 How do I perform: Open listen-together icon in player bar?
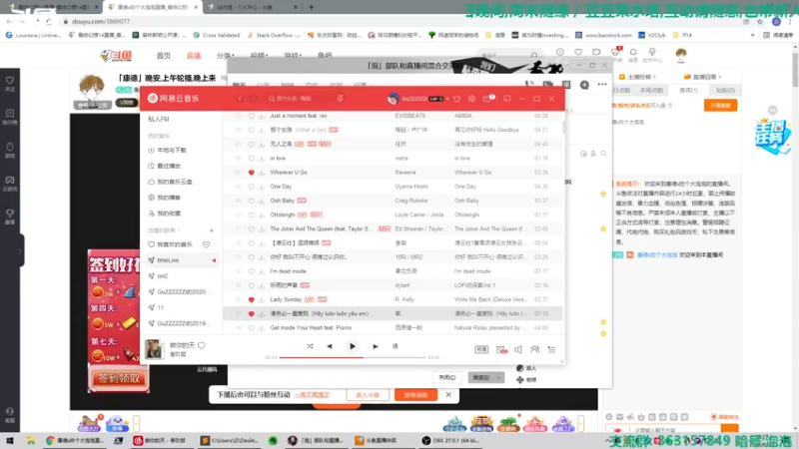click(x=535, y=350)
